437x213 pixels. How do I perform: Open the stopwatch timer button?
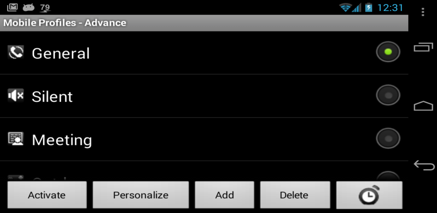369,195
